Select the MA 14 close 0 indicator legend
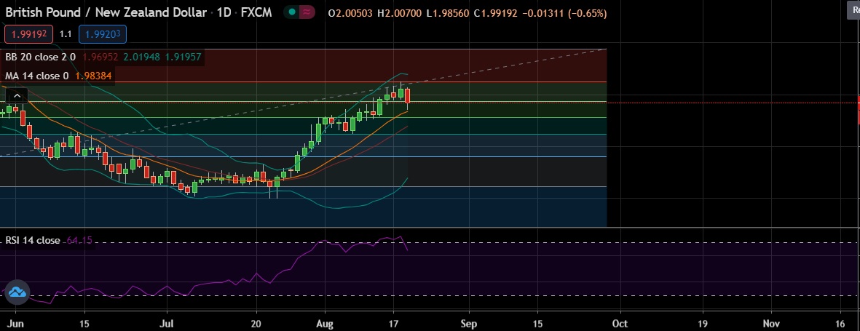Screen dimensions: 860x331 pyautogui.click(x=36, y=76)
